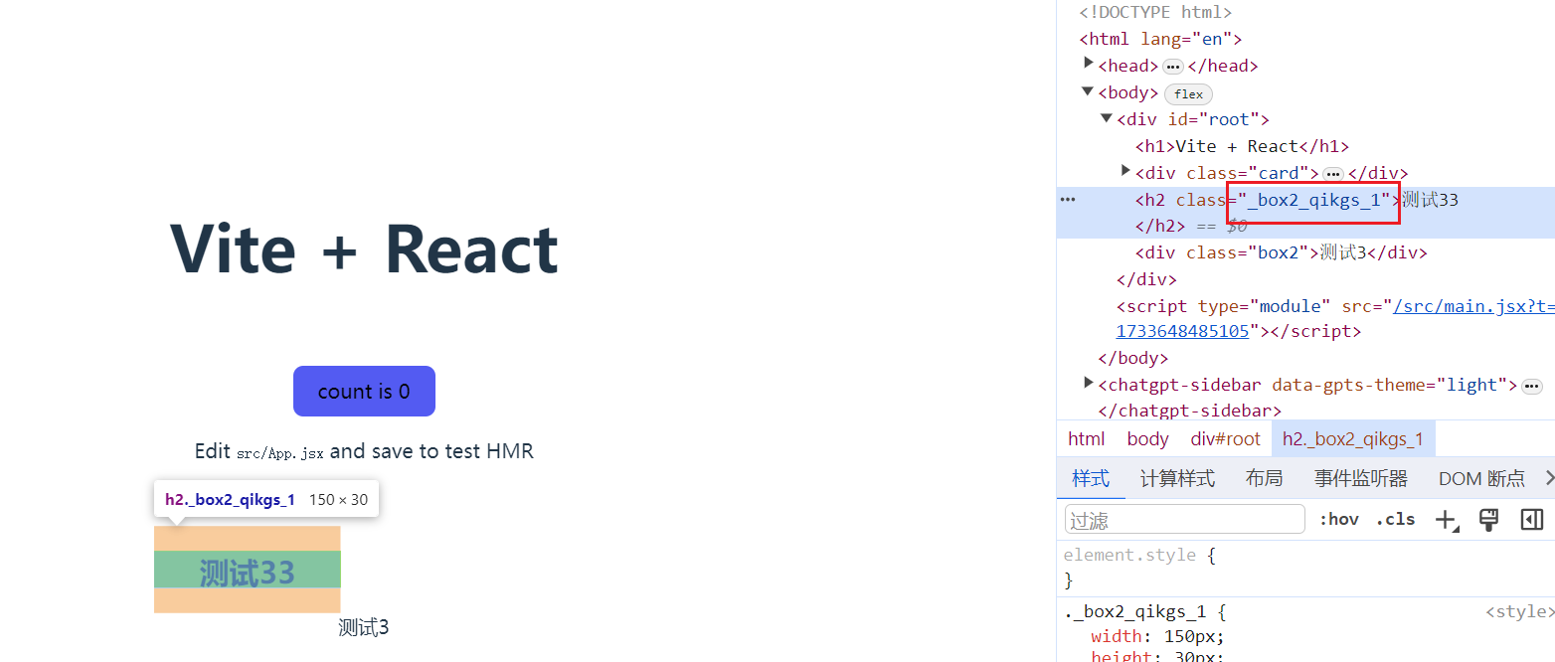The height and width of the screenshot is (662, 1555).
Task: Click the new style rule plus icon
Action: pos(1447,519)
